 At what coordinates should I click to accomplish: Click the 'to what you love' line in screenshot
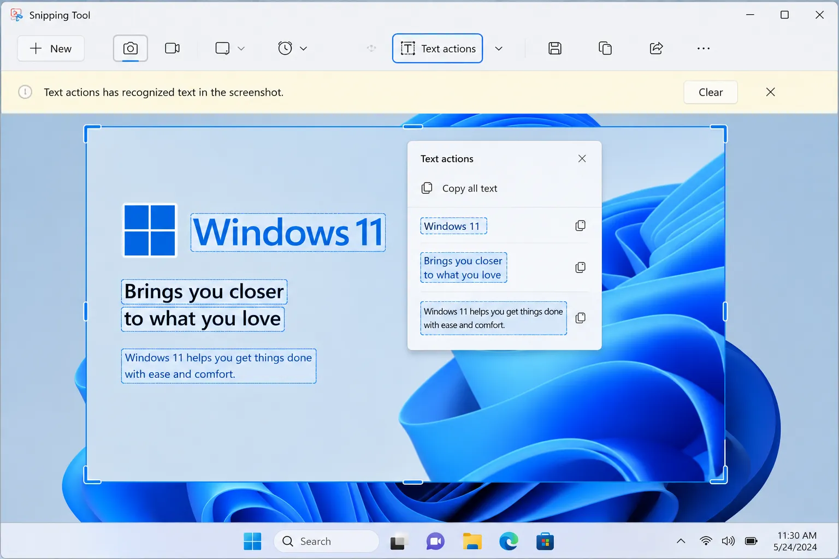(x=203, y=319)
